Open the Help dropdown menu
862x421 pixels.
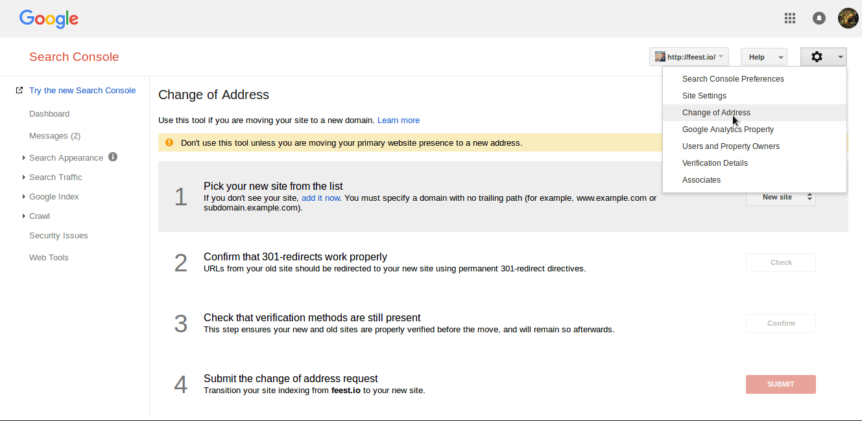(x=764, y=57)
